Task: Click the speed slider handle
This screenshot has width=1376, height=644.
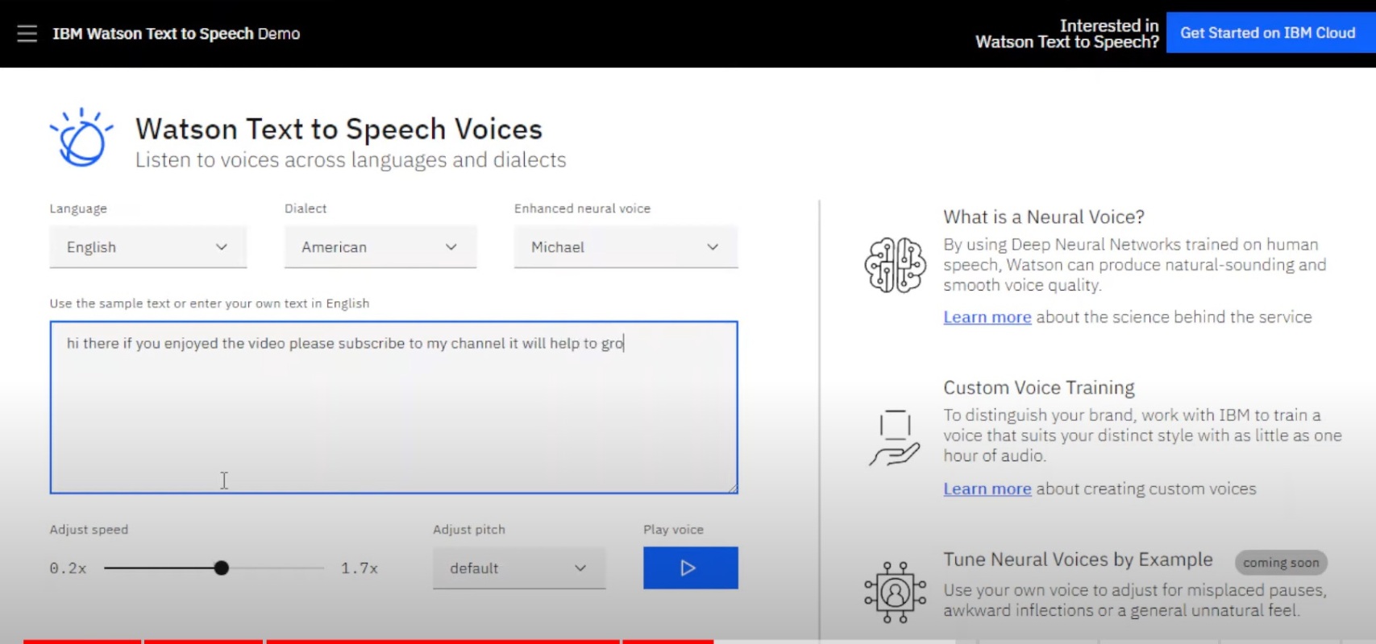Action: point(222,568)
